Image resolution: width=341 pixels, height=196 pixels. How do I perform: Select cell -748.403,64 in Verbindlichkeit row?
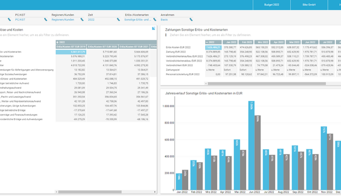pyautogui.click(x=213, y=65)
